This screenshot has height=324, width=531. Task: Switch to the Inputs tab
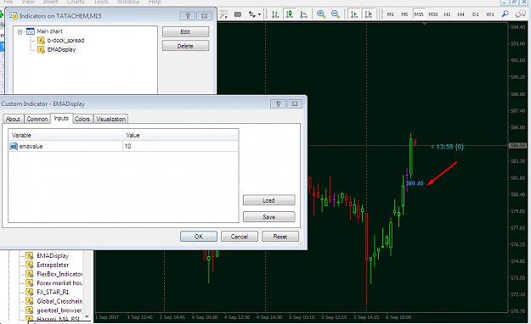[x=61, y=119]
